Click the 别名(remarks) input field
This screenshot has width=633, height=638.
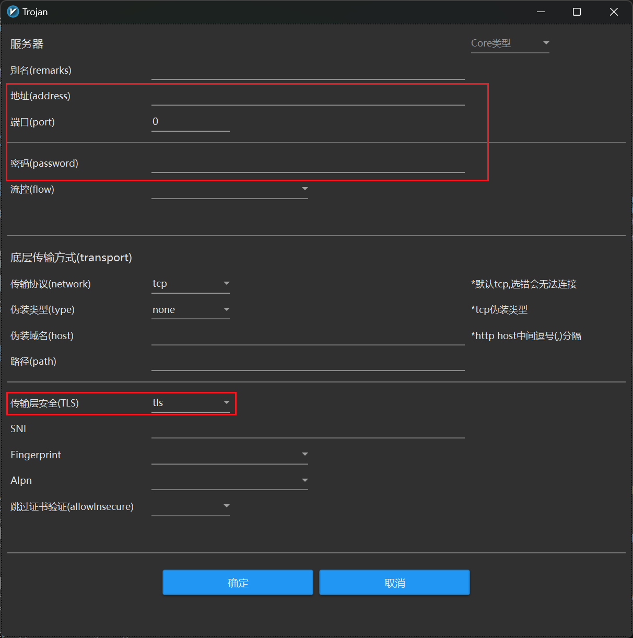point(308,71)
